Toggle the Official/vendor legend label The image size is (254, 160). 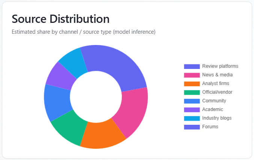click(x=217, y=92)
